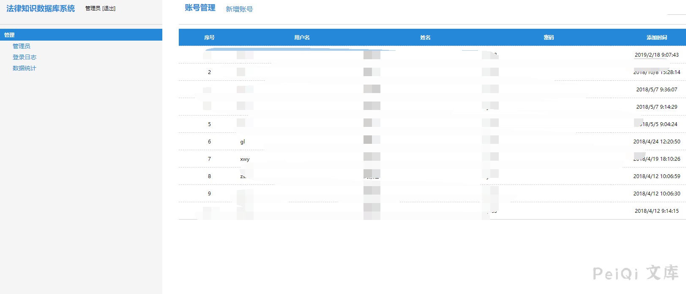Select the 管理 section header in sidebar
Screen dimensions: 686x294
point(9,35)
